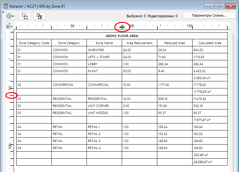Close the catalog window
This screenshot has width=239, height=172.
click(x=230, y=6)
